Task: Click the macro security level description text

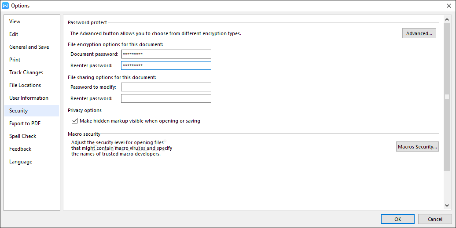Action: (x=122, y=148)
